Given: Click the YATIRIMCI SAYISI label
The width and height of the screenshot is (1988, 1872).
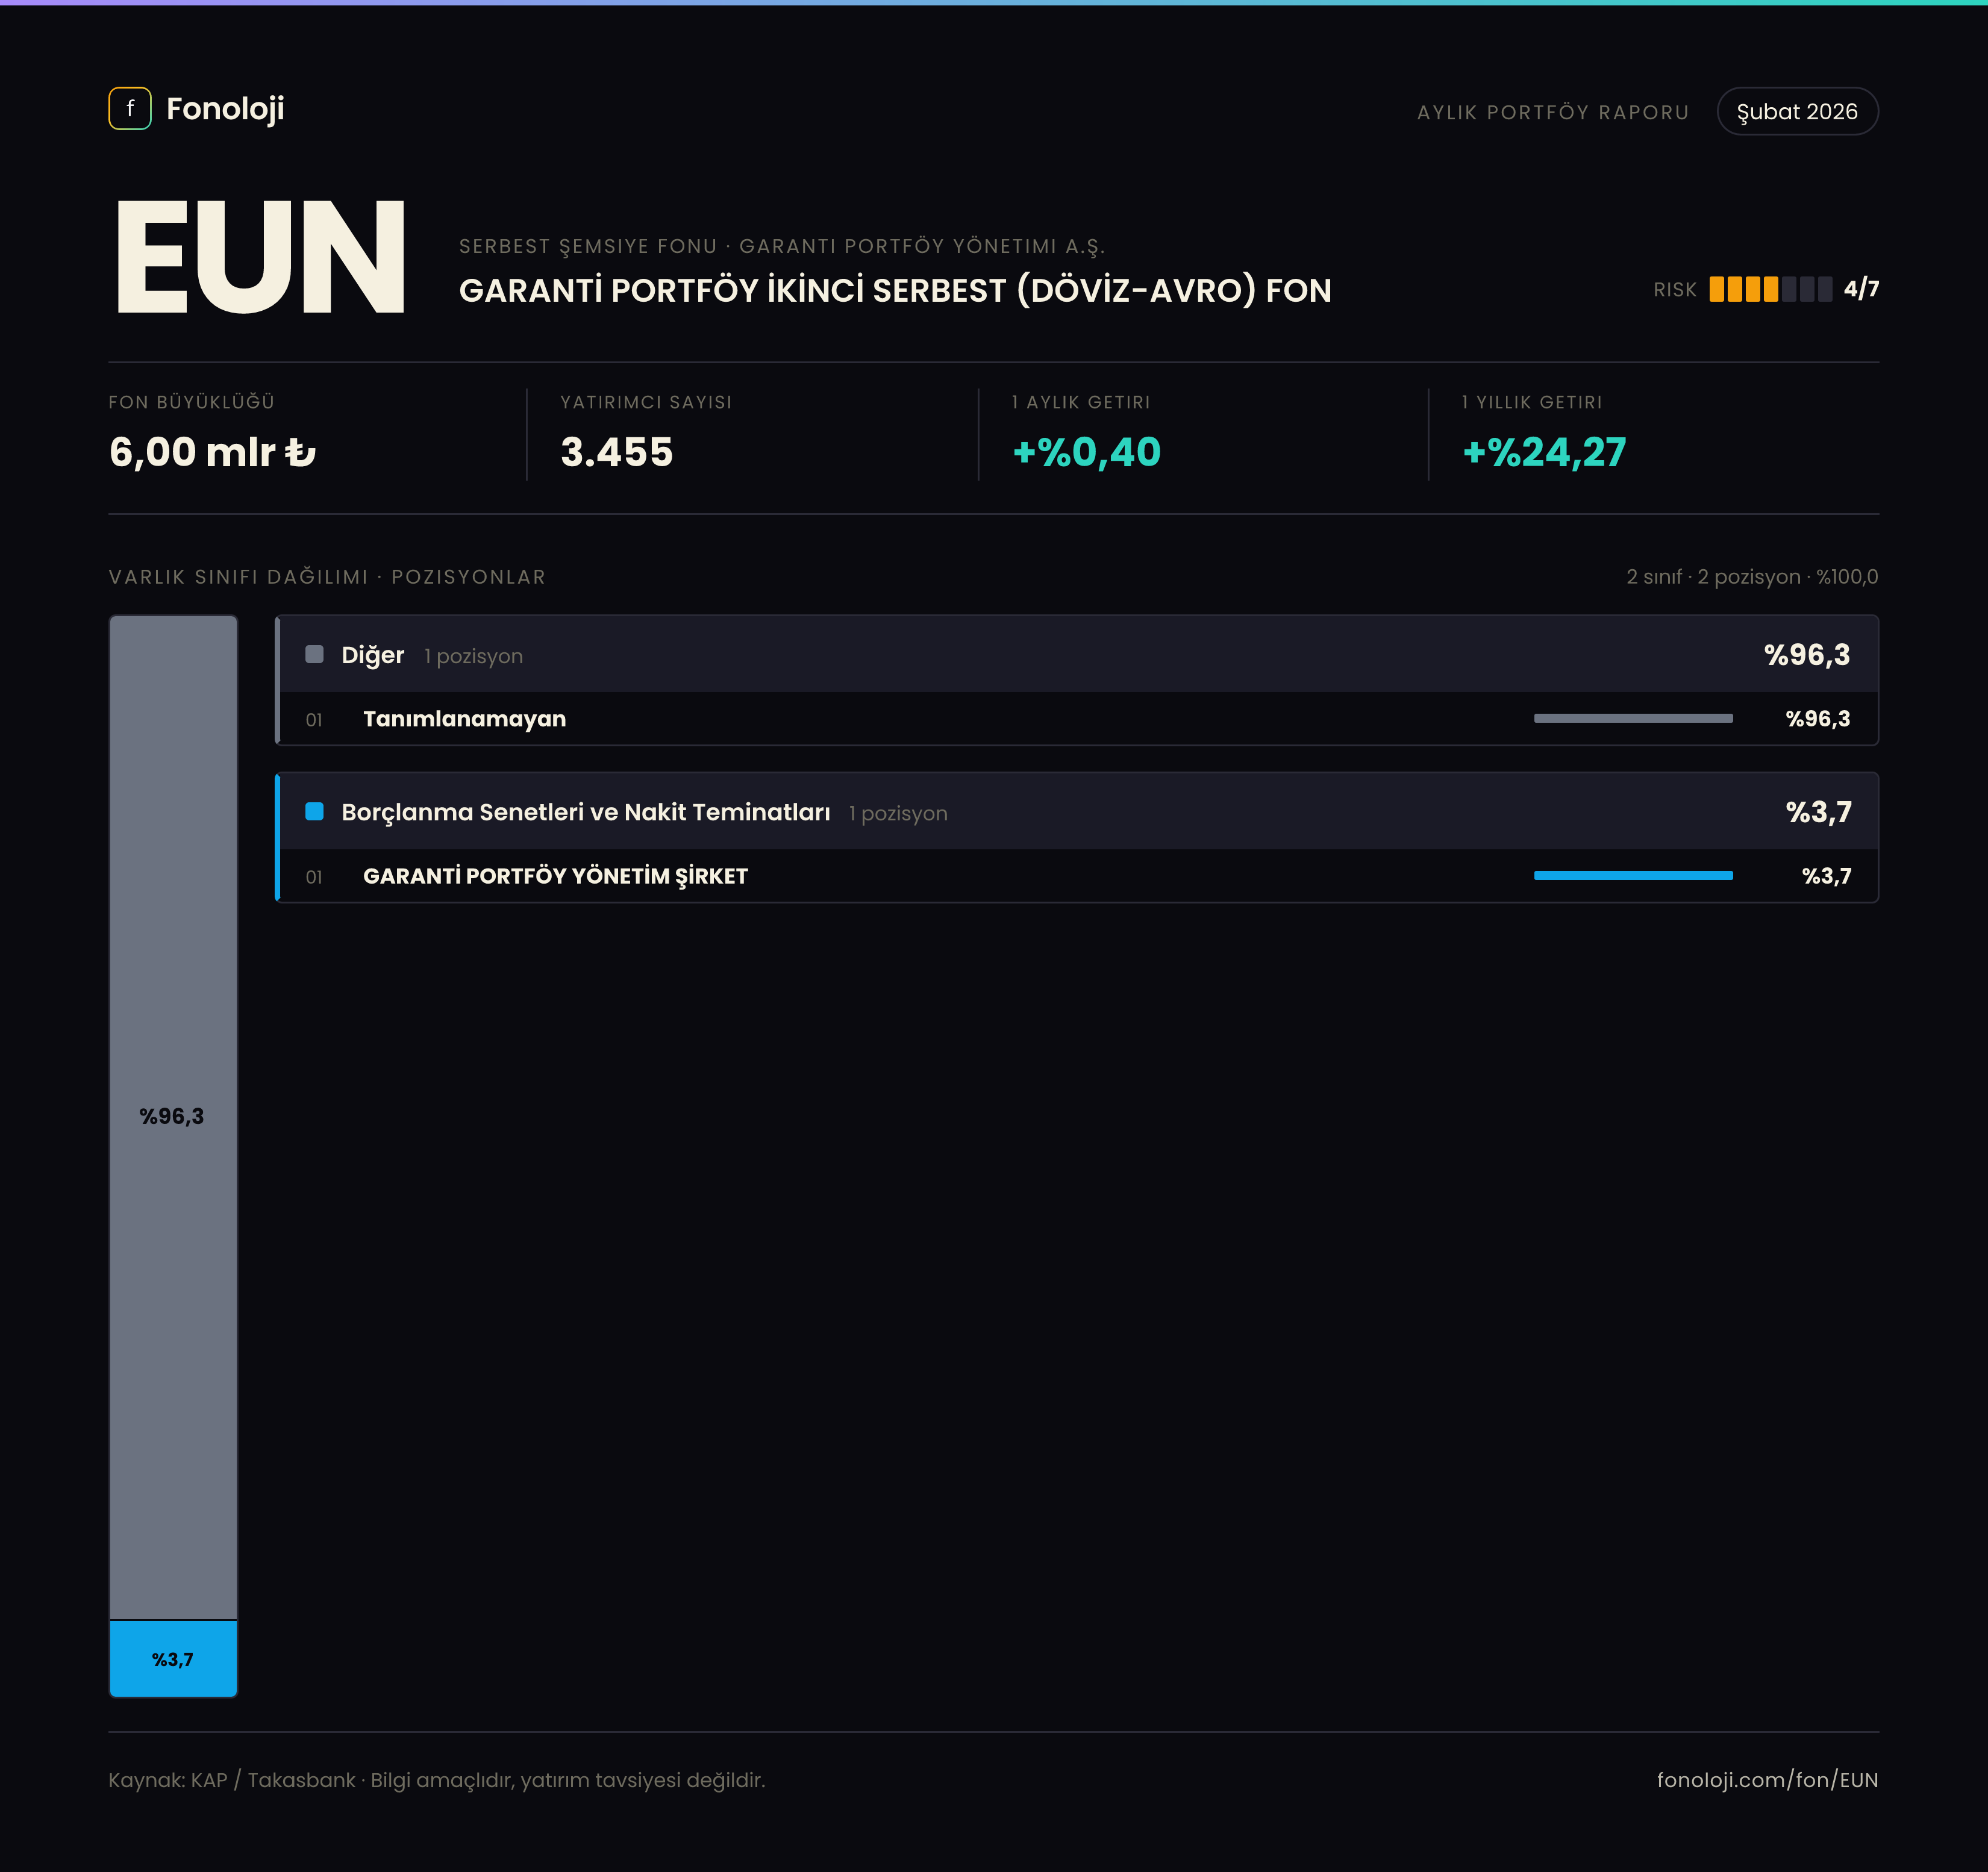Looking at the screenshot, I should pos(646,402).
